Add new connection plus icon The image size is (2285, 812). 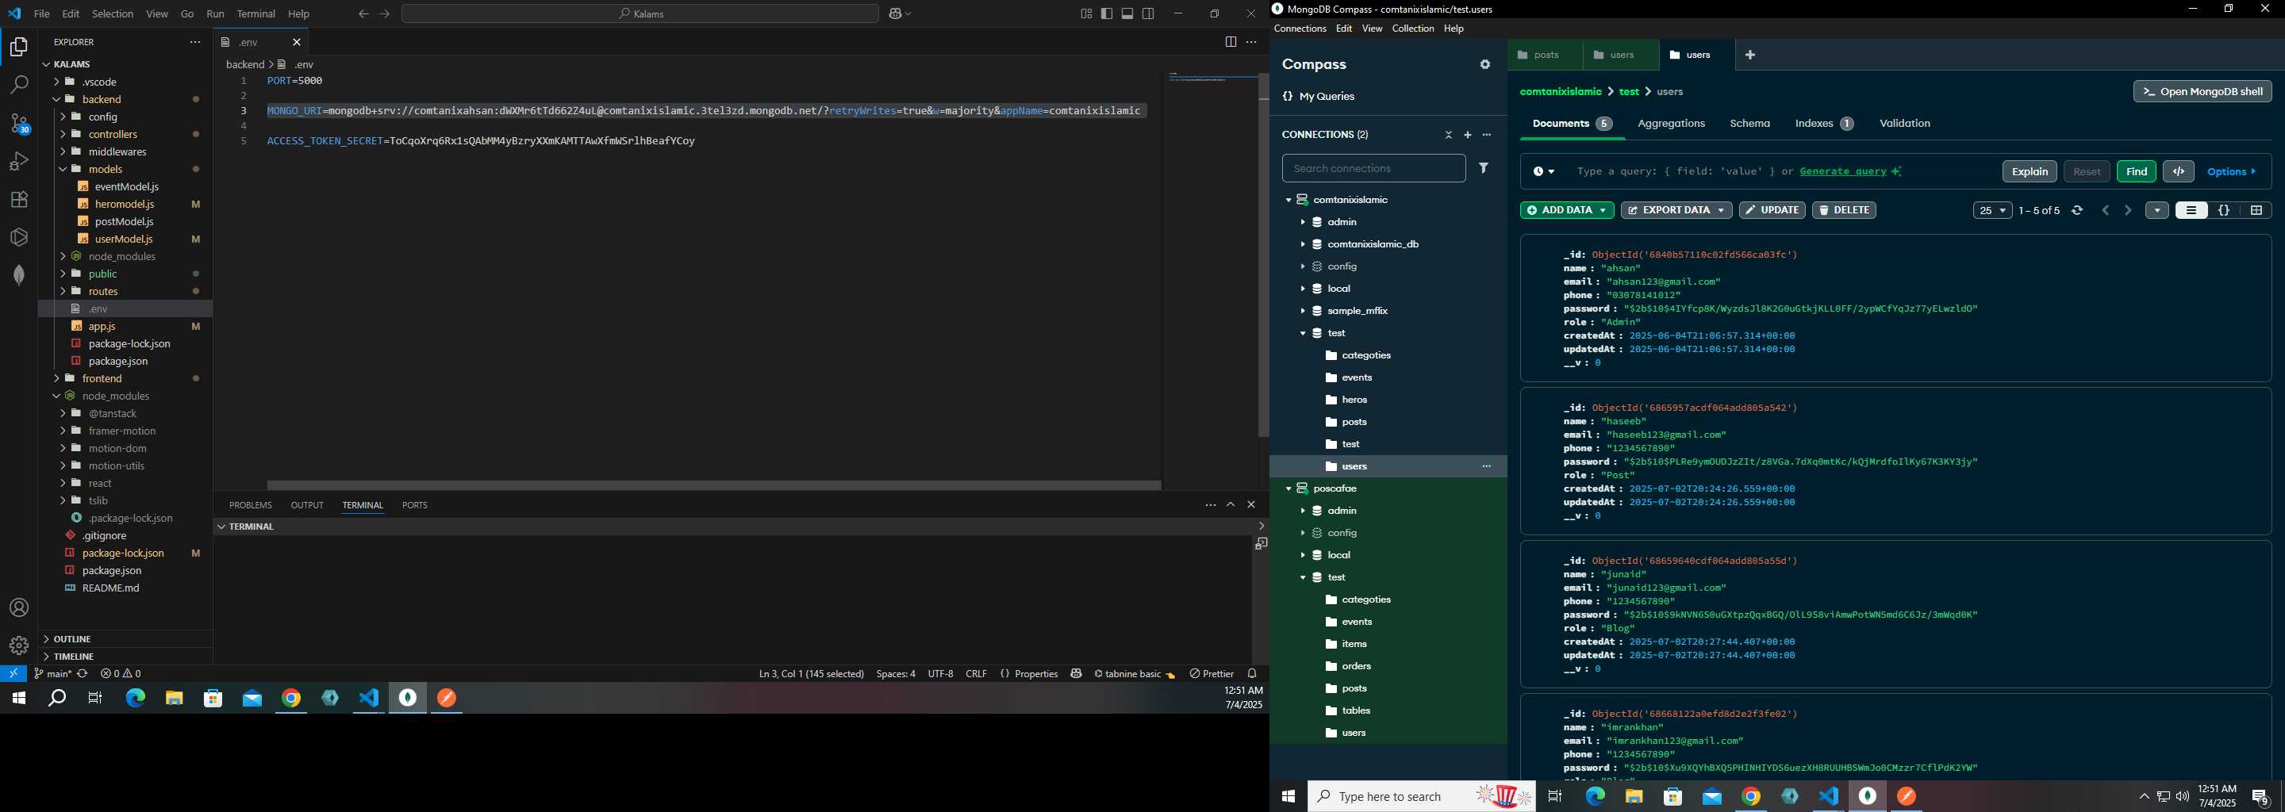[1467, 135]
